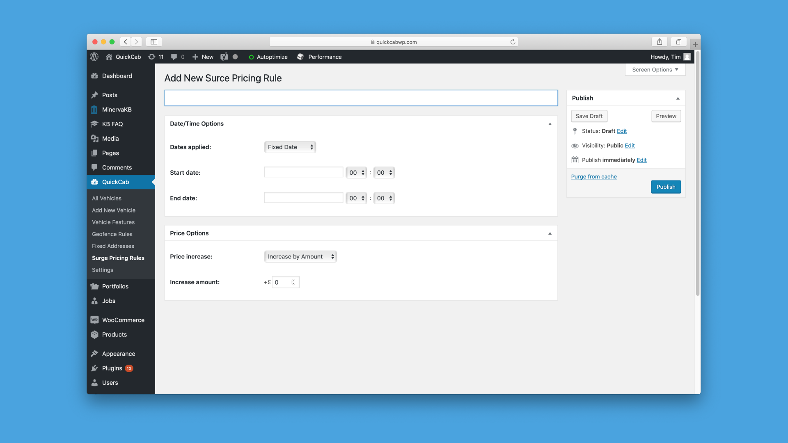
Task: Open Safari's show tabs overview icon
Action: click(678, 42)
